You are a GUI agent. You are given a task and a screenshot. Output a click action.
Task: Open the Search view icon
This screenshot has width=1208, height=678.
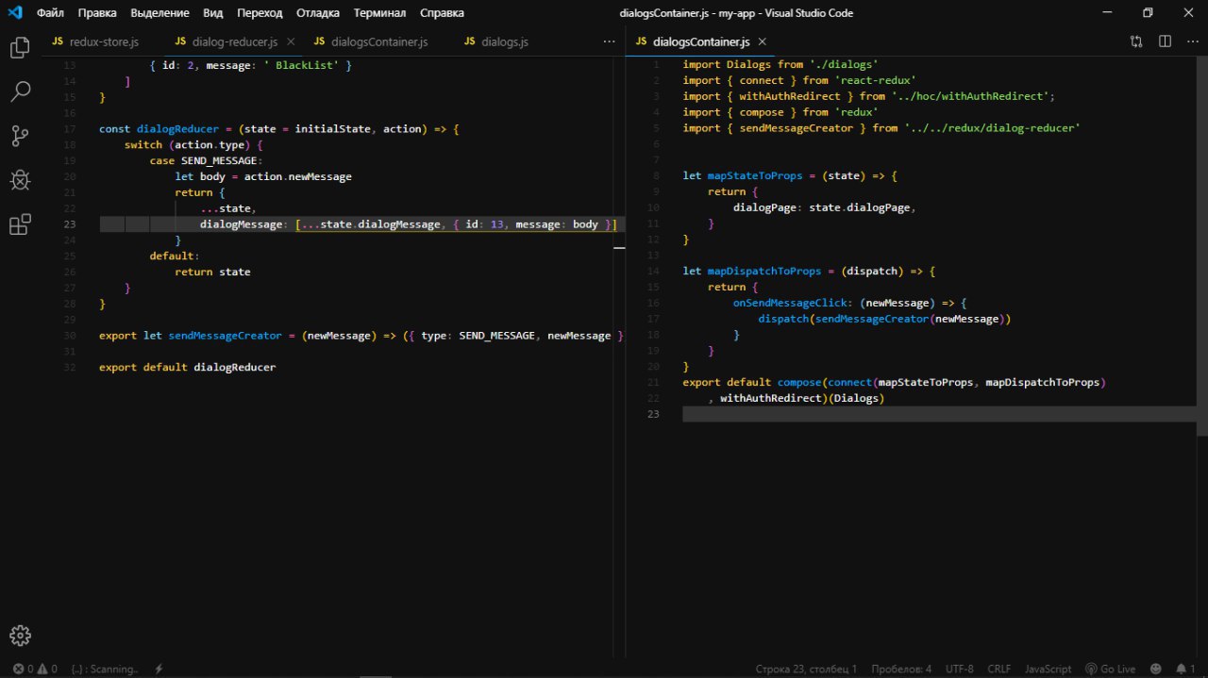tap(20, 91)
